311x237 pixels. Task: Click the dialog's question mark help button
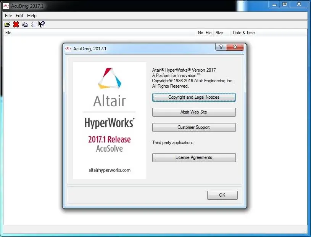pos(221,47)
